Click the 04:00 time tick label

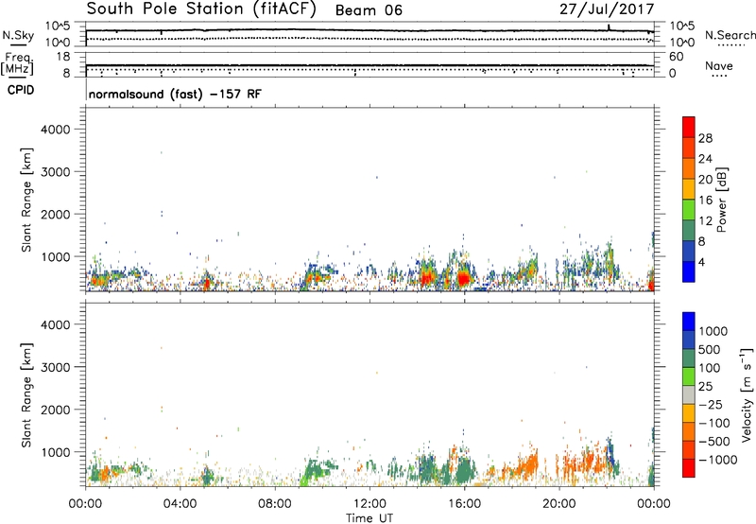180,504
